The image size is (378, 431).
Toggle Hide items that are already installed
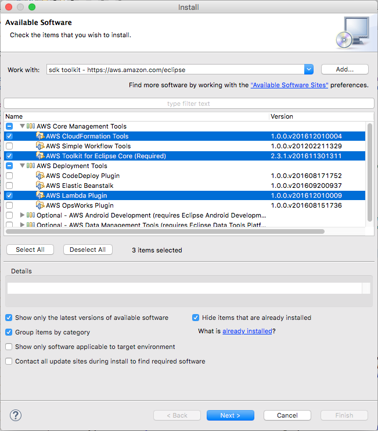point(196,318)
